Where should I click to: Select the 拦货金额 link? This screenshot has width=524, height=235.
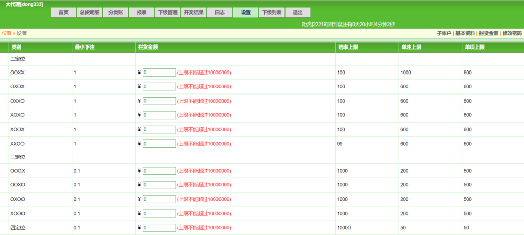[x=488, y=33]
